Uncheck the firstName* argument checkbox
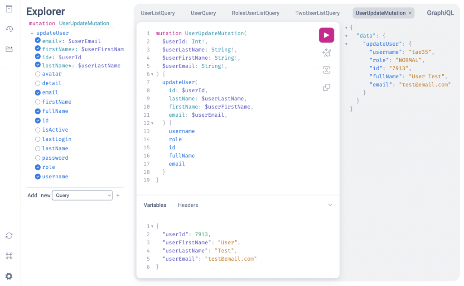This screenshot has height=286, width=464. tap(38, 48)
